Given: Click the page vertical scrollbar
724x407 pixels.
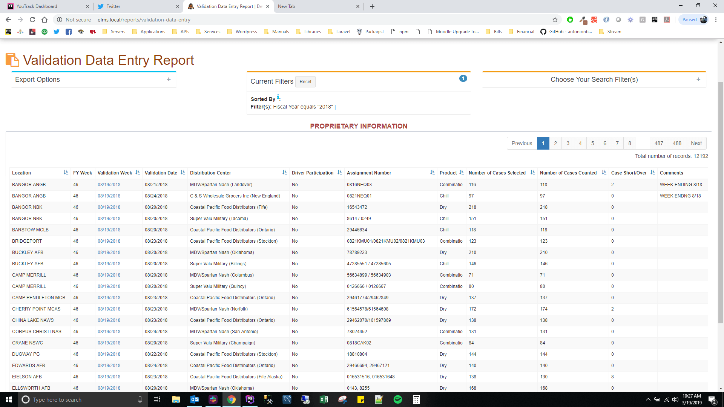Looking at the screenshot, I should pyautogui.click(x=721, y=202).
